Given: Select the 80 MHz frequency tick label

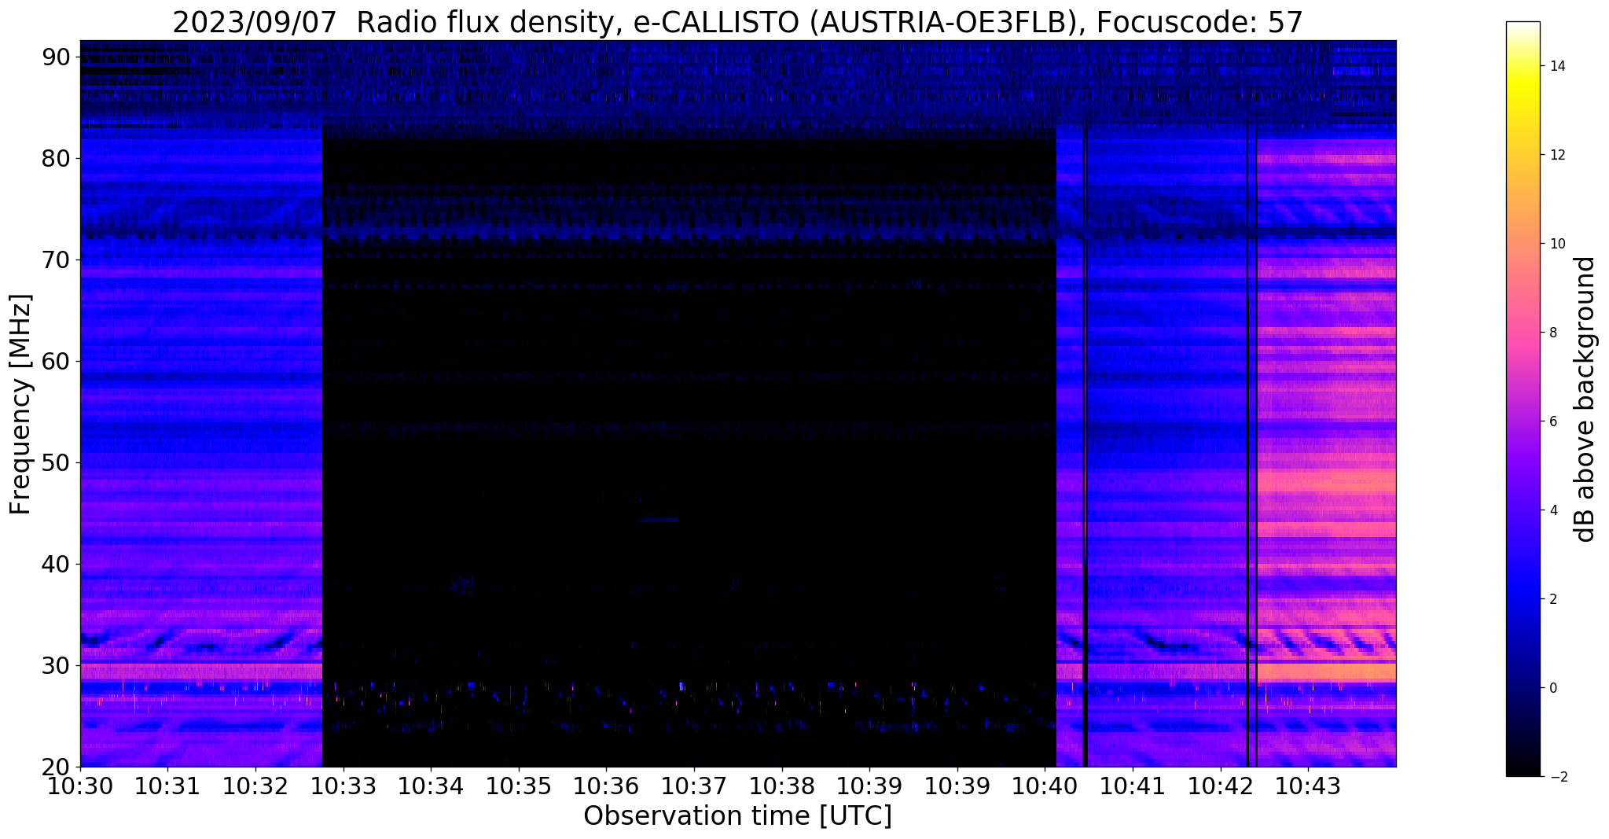Looking at the screenshot, I should click(57, 158).
